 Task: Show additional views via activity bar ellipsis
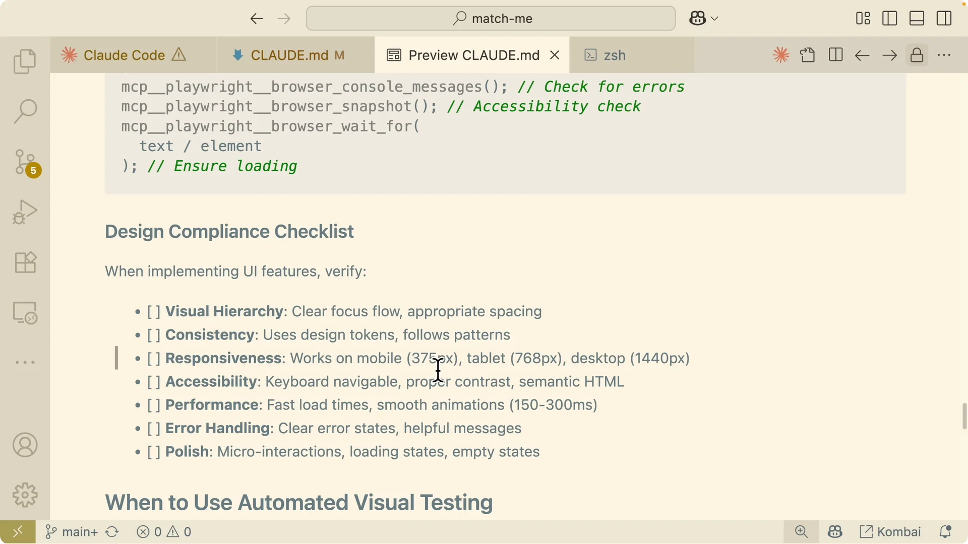(x=25, y=362)
